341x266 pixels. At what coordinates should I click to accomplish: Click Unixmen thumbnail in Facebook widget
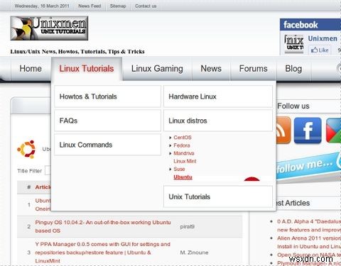click(294, 44)
